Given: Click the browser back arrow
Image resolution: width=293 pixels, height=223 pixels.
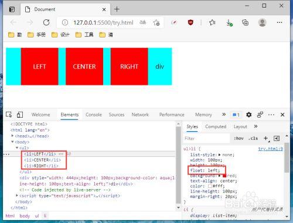Looking at the screenshot, I should point(13,22).
